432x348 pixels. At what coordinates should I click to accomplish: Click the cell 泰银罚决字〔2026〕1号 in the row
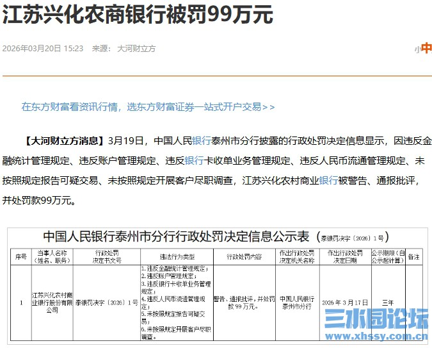coord(107,302)
